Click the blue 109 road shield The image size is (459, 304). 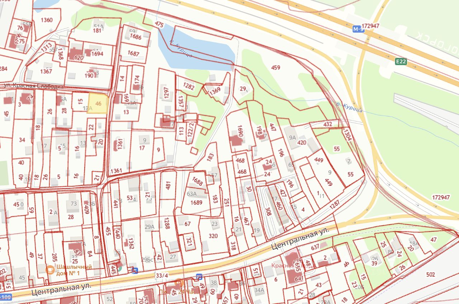(x=5, y=297)
